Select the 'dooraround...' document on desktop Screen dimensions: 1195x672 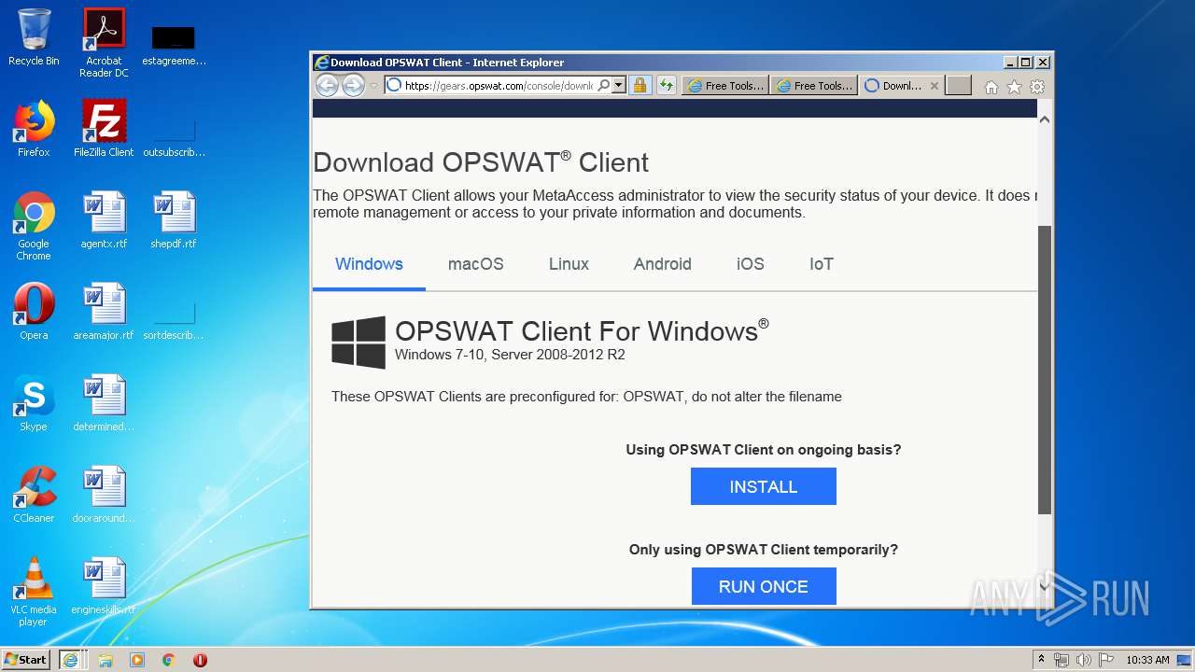click(x=104, y=495)
